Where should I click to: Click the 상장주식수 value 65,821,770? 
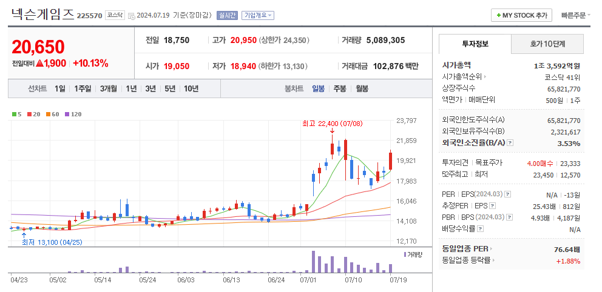click(564, 89)
